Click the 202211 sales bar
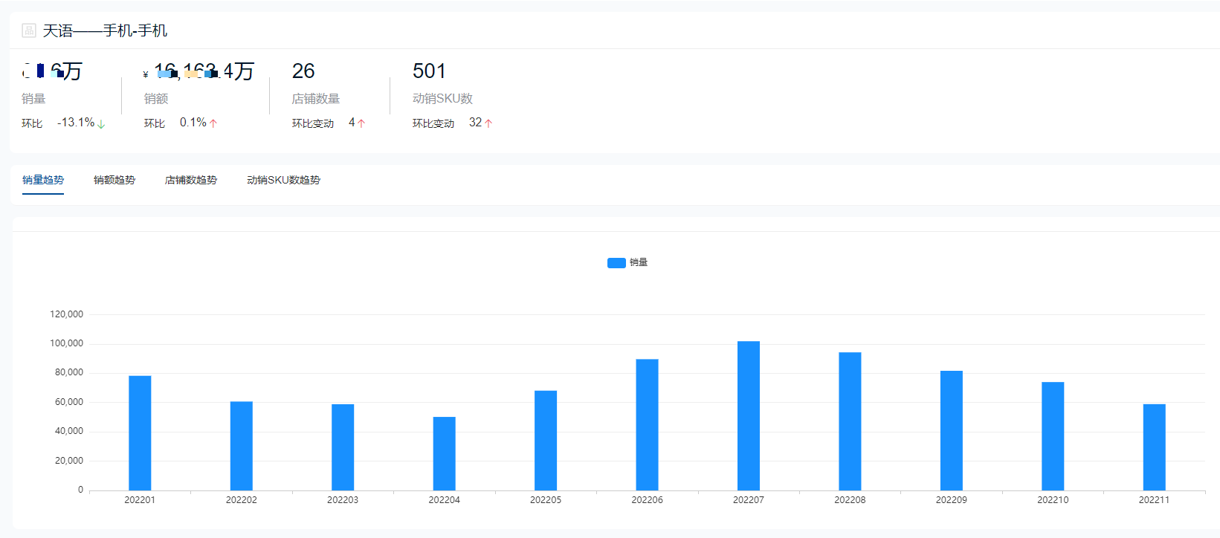This screenshot has width=1220, height=538. 1155,447
